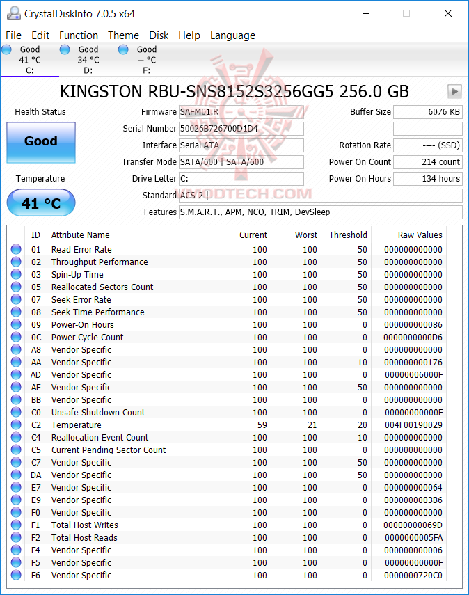Screen dimensions: 469x595
Task: Close the CrystalDiskInfo window
Action: 447,14
